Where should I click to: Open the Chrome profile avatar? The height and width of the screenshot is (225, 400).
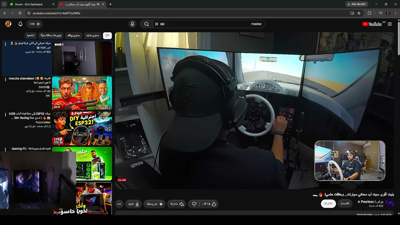(x=388, y=13)
